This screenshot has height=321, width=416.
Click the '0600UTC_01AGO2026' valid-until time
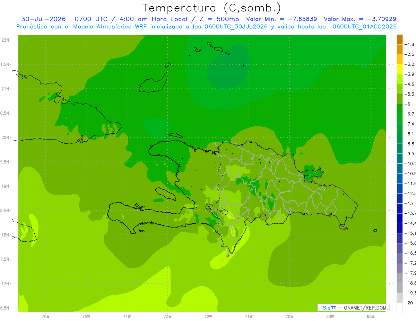(x=365, y=27)
